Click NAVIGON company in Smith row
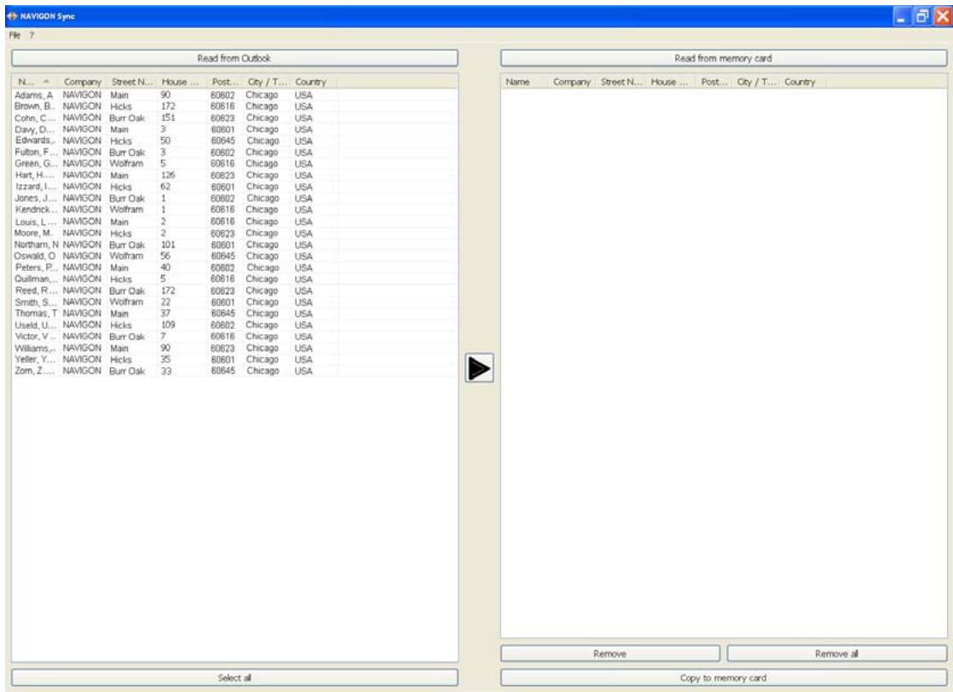Viewport: 953px width, 692px height. click(82, 302)
